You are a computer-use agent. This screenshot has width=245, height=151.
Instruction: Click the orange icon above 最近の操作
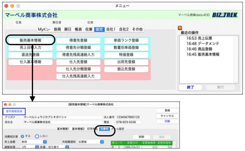coord(180,28)
